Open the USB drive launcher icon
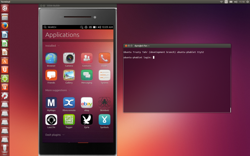 click(5, 149)
